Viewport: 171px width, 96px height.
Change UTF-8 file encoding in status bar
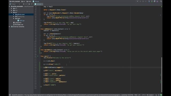(x=144, y=95)
